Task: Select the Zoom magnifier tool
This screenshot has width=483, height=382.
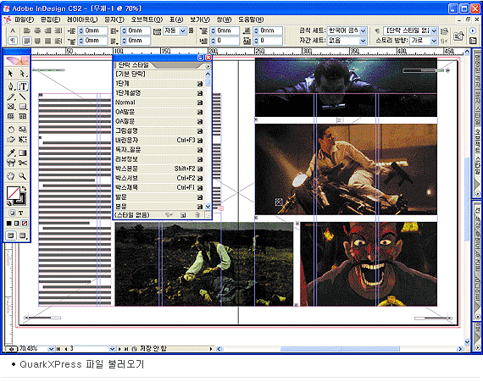Action: 23,176
